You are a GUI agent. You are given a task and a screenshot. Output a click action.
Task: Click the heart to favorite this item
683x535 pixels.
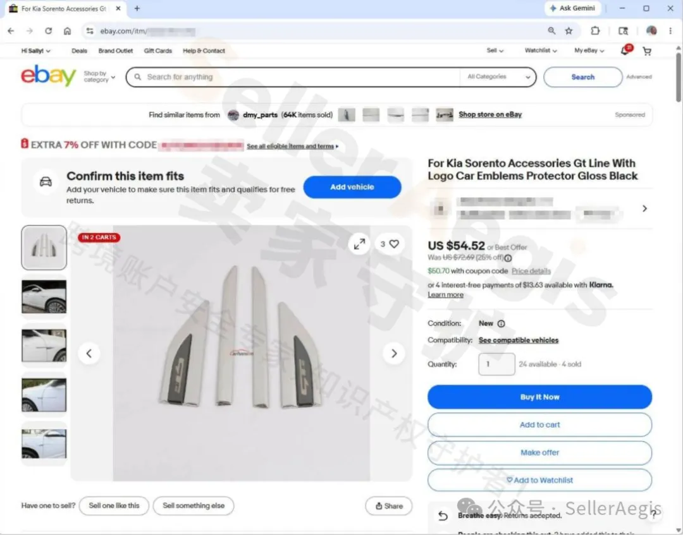tap(394, 244)
